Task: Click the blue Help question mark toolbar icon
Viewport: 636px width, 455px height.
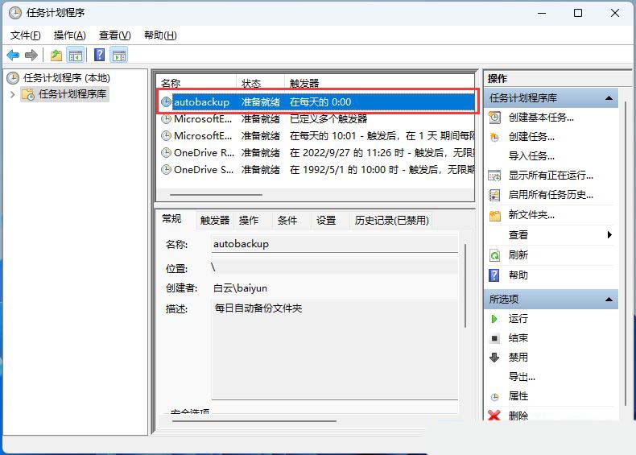Action: [x=99, y=55]
